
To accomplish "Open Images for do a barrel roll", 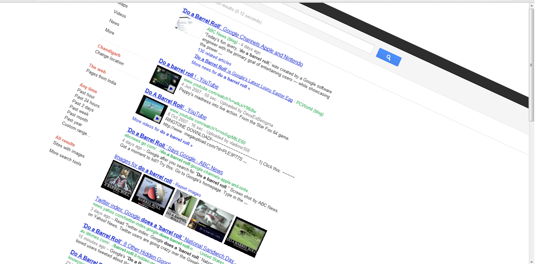I will point(143,169).
